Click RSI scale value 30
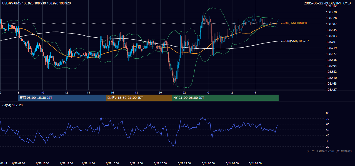 [327, 141]
